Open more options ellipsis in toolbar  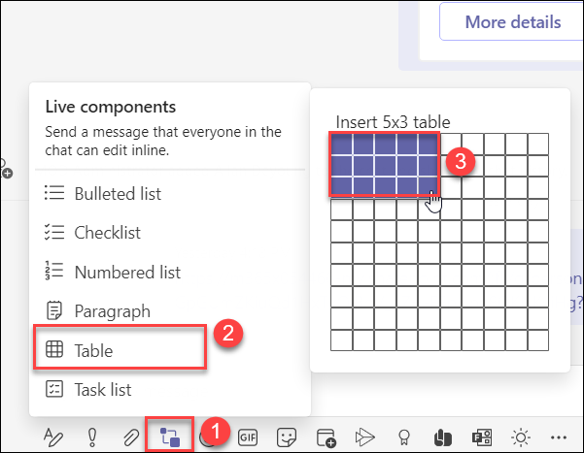[x=557, y=437]
